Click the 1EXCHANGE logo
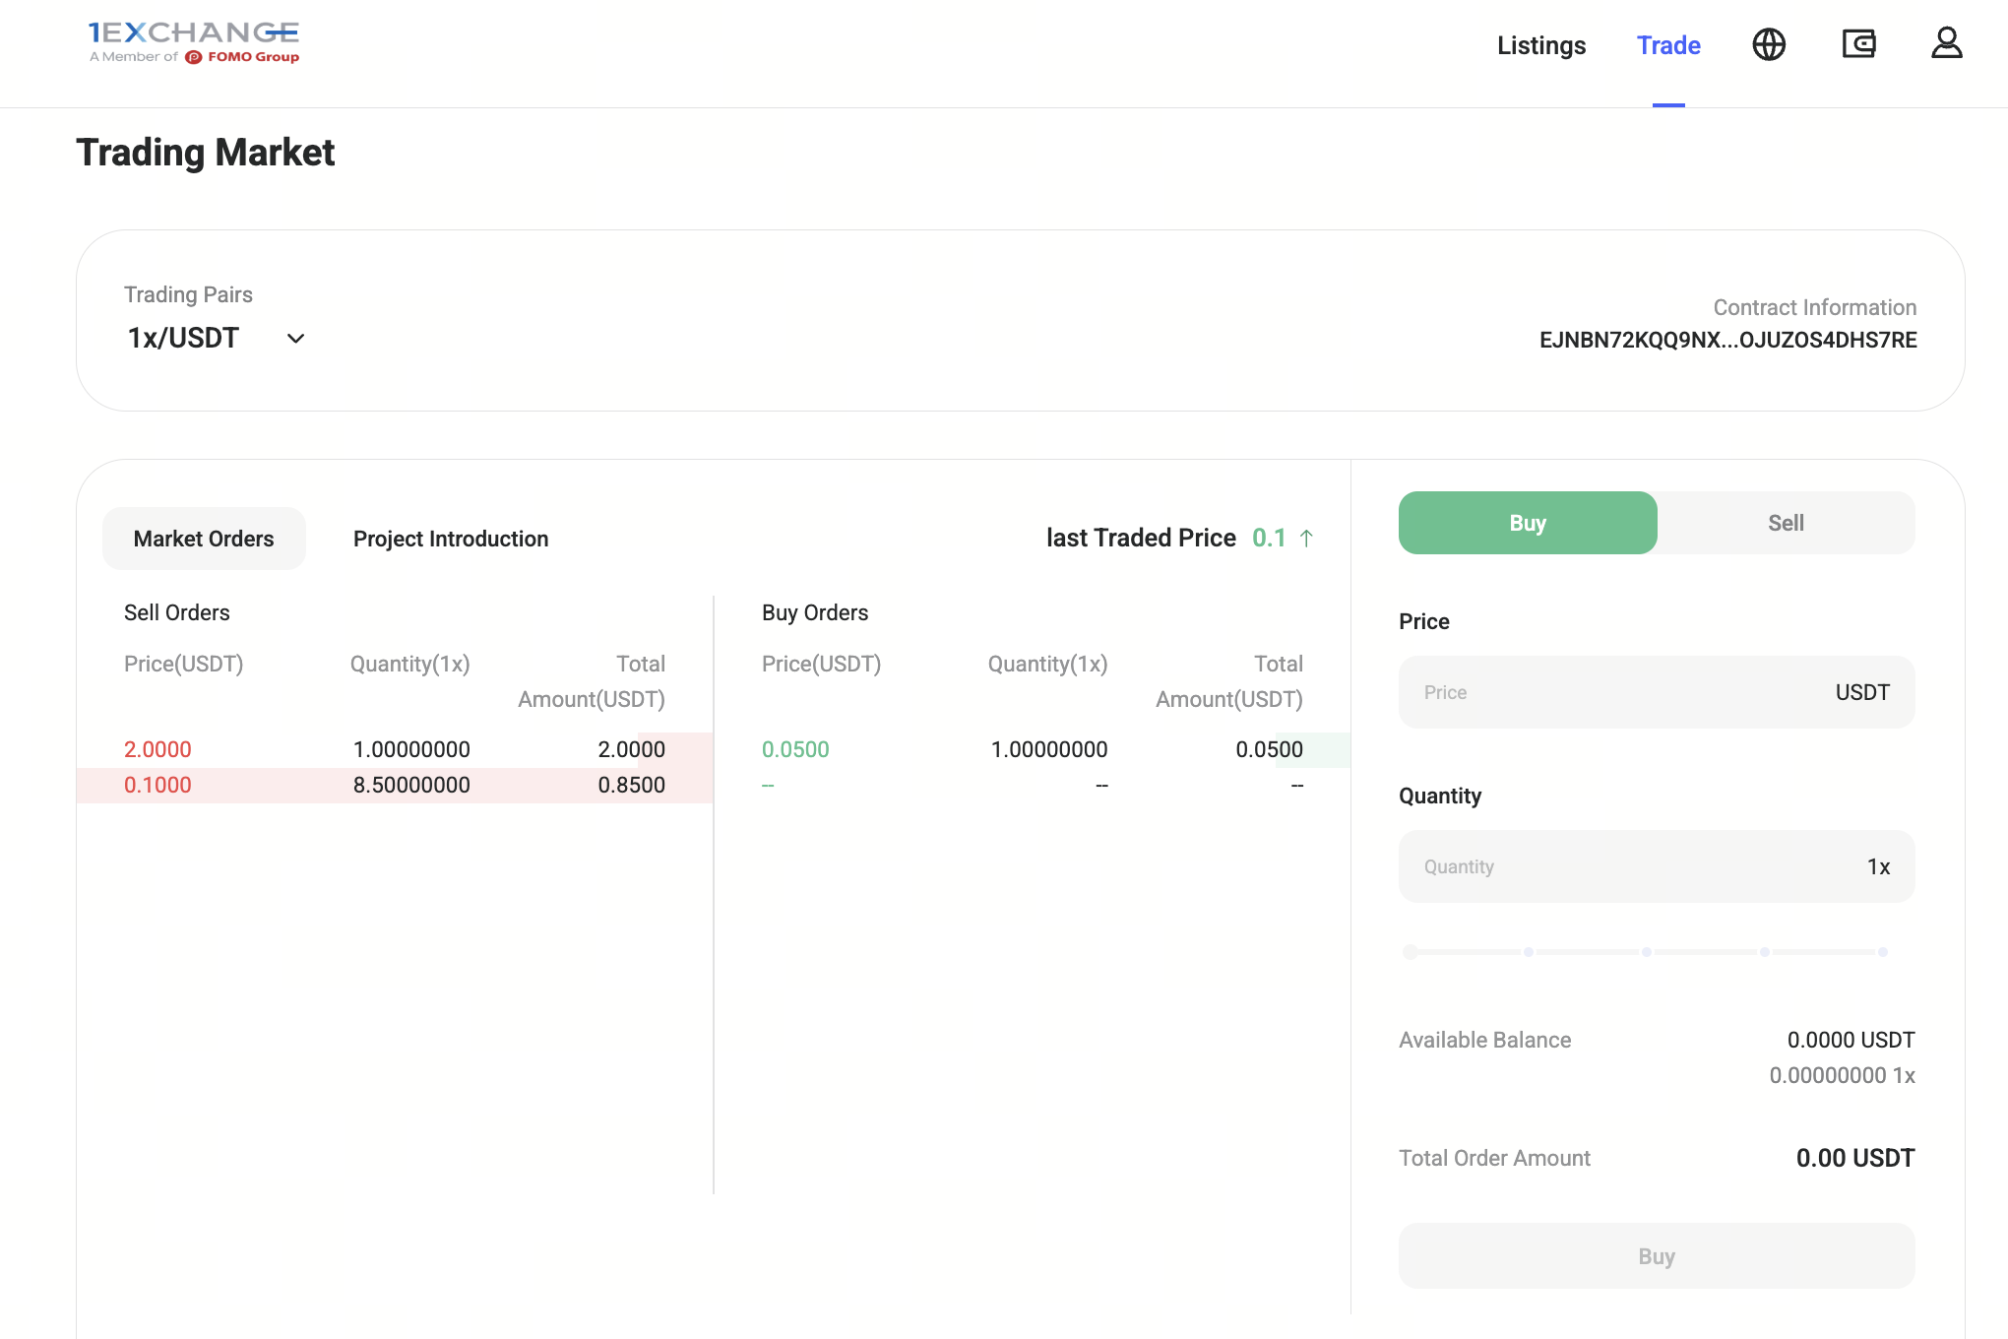 tap(194, 42)
